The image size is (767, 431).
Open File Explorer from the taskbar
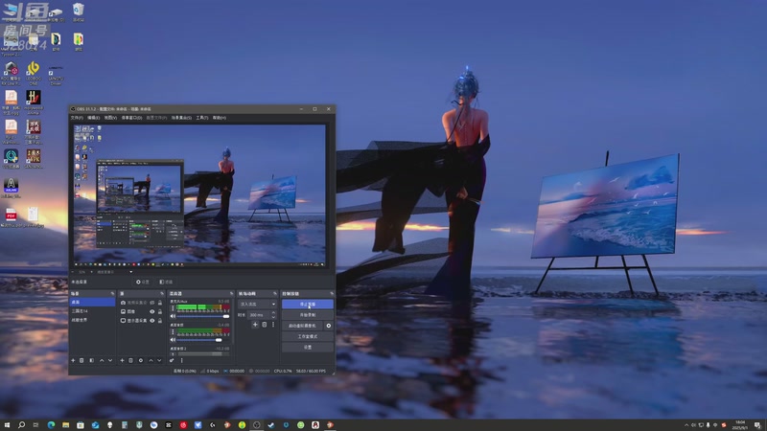(x=65, y=425)
